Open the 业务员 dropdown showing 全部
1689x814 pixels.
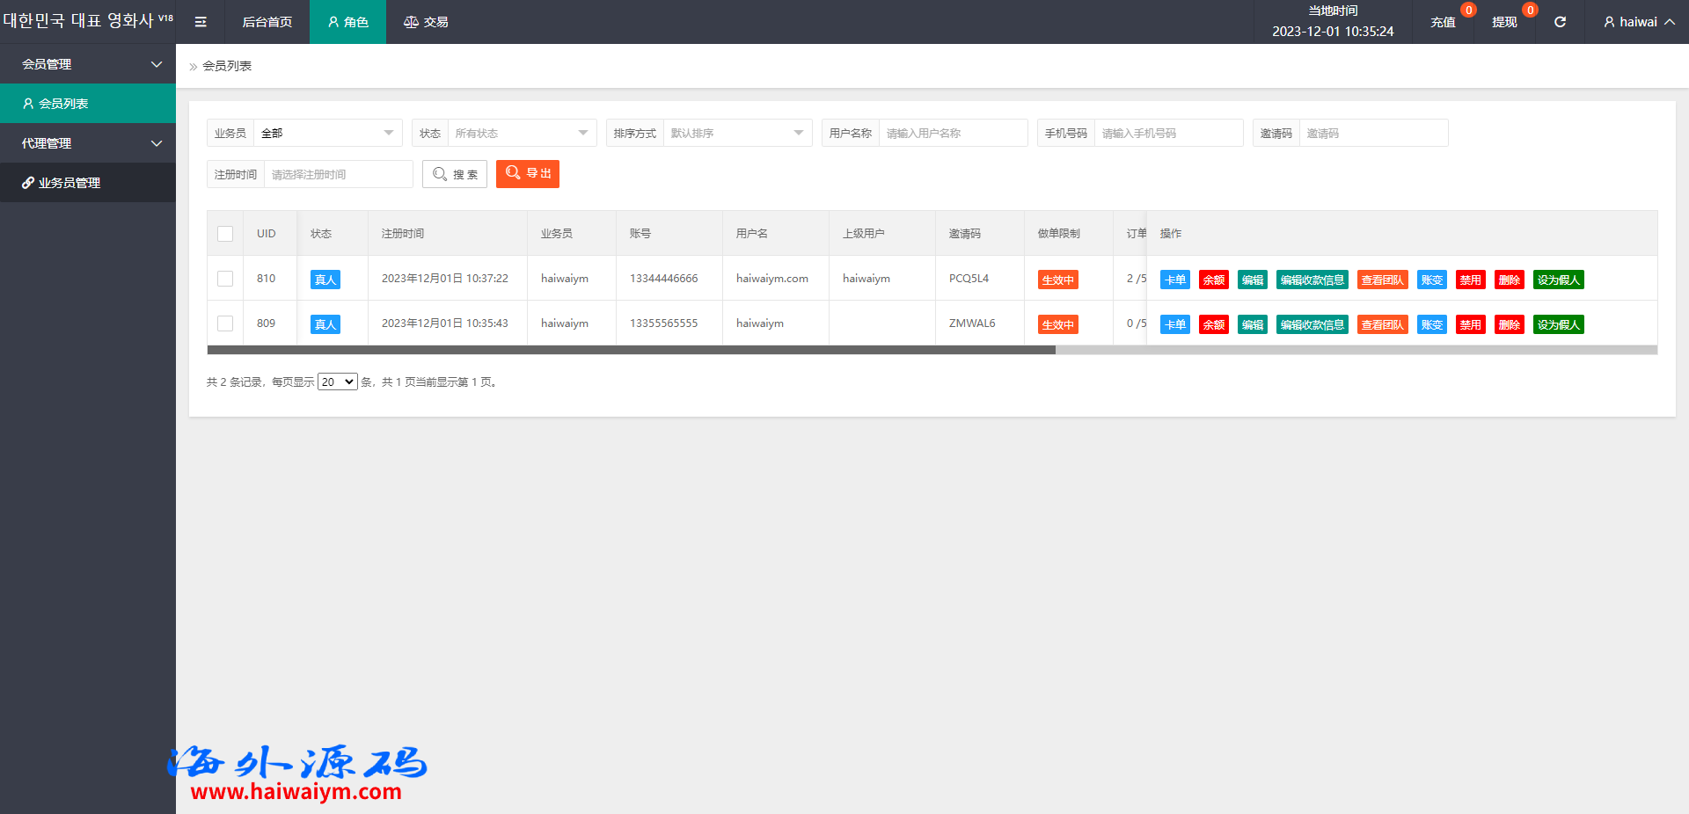[327, 134]
